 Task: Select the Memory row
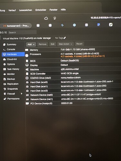(73, 50)
